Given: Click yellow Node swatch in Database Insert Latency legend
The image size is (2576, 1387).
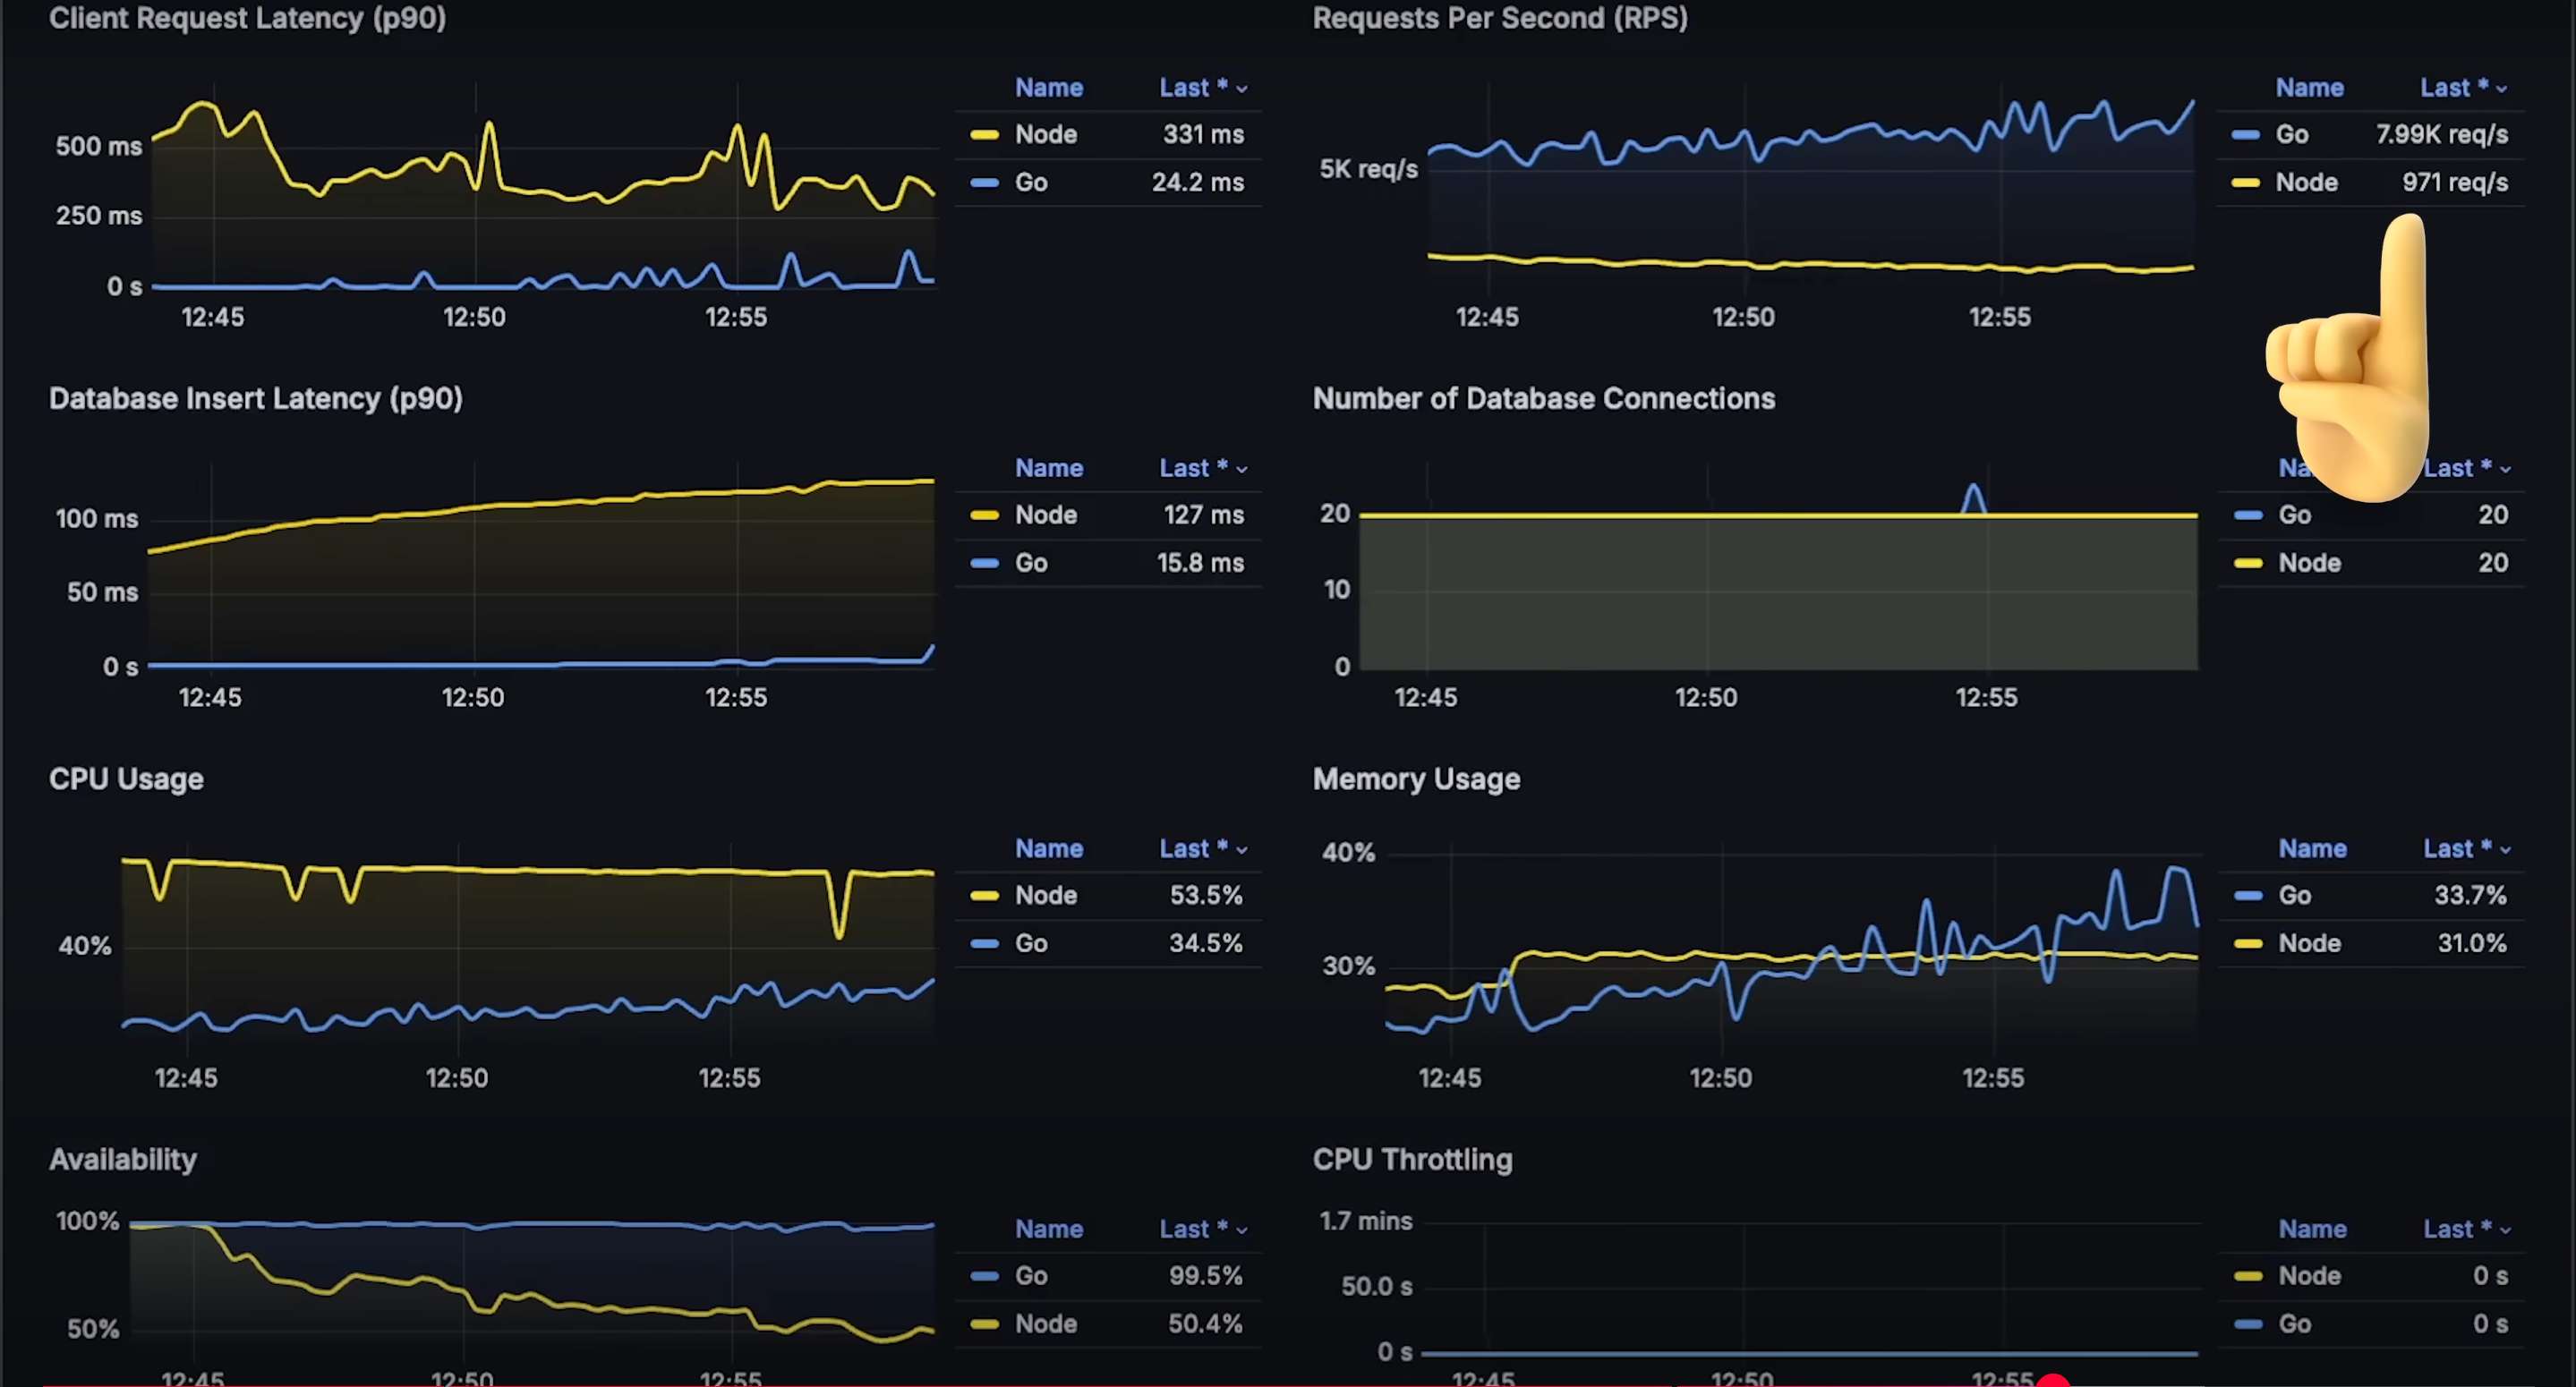Looking at the screenshot, I should (984, 515).
